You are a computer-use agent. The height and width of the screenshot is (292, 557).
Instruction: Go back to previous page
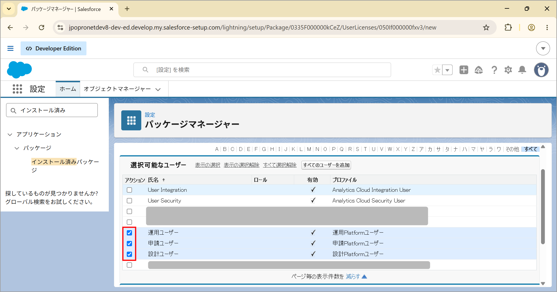coord(10,28)
